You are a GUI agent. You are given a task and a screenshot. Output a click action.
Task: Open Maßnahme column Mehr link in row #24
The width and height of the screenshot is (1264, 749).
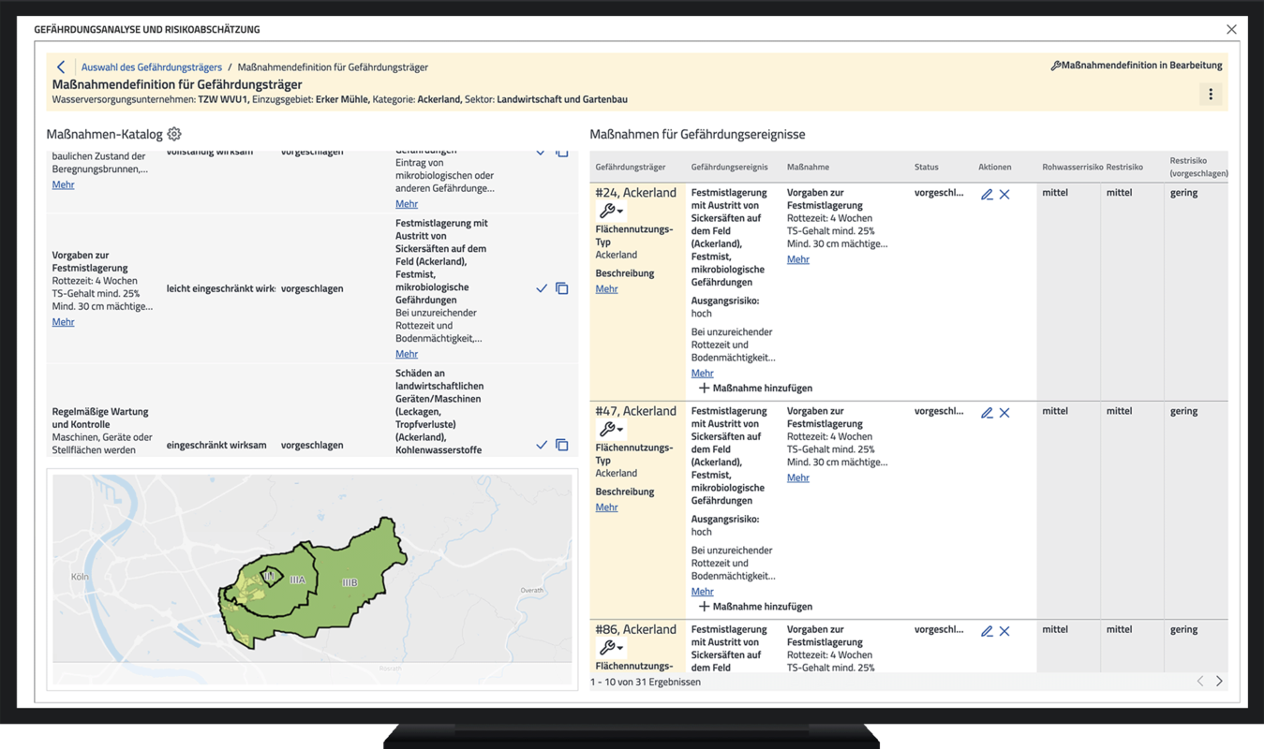(797, 259)
